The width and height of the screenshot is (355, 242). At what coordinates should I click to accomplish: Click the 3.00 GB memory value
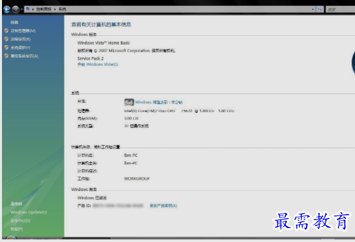(x=131, y=118)
